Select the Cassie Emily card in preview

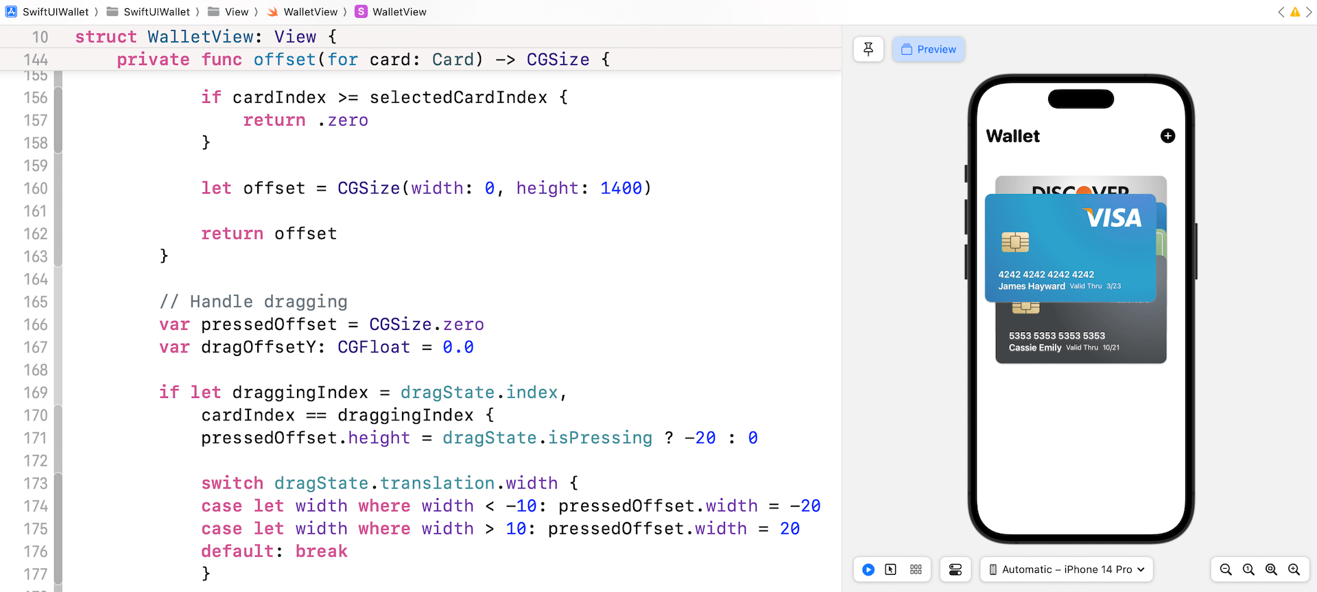[x=1080, y=333]
